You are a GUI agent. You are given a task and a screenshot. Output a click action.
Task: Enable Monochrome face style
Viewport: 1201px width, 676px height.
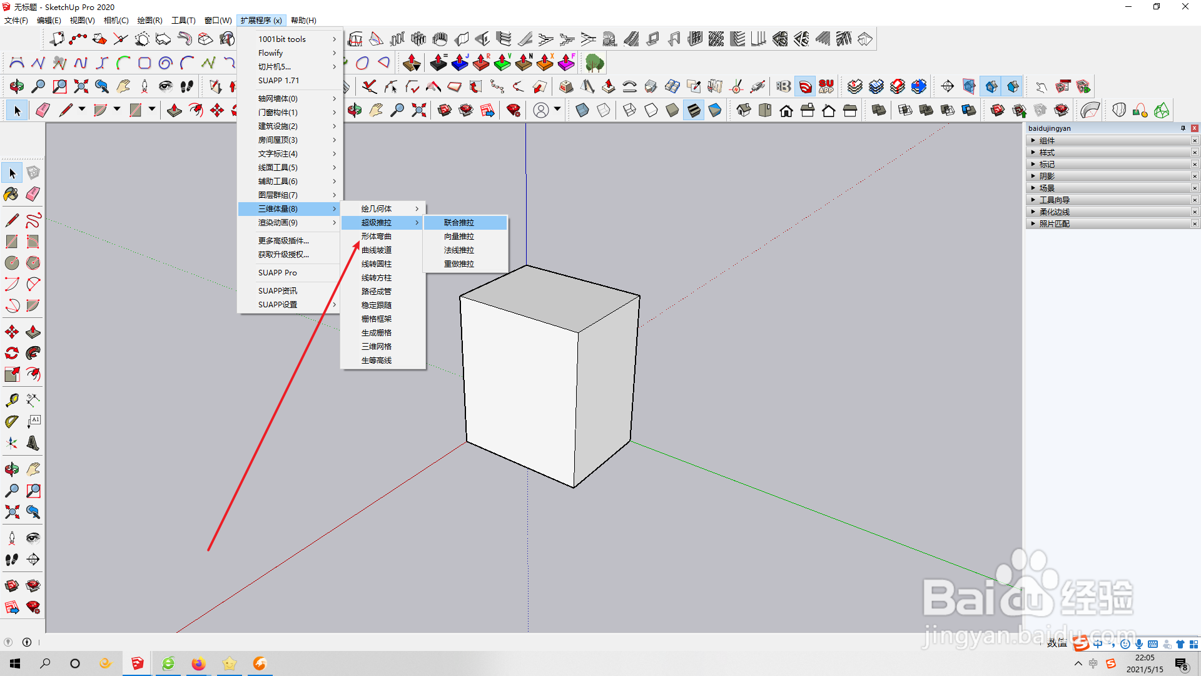pos(715,111)
